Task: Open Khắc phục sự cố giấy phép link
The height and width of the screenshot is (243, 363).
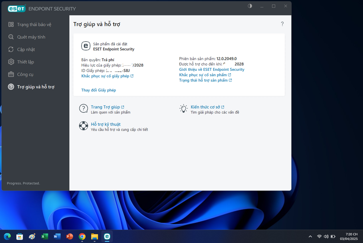Action: pos(107,76)
